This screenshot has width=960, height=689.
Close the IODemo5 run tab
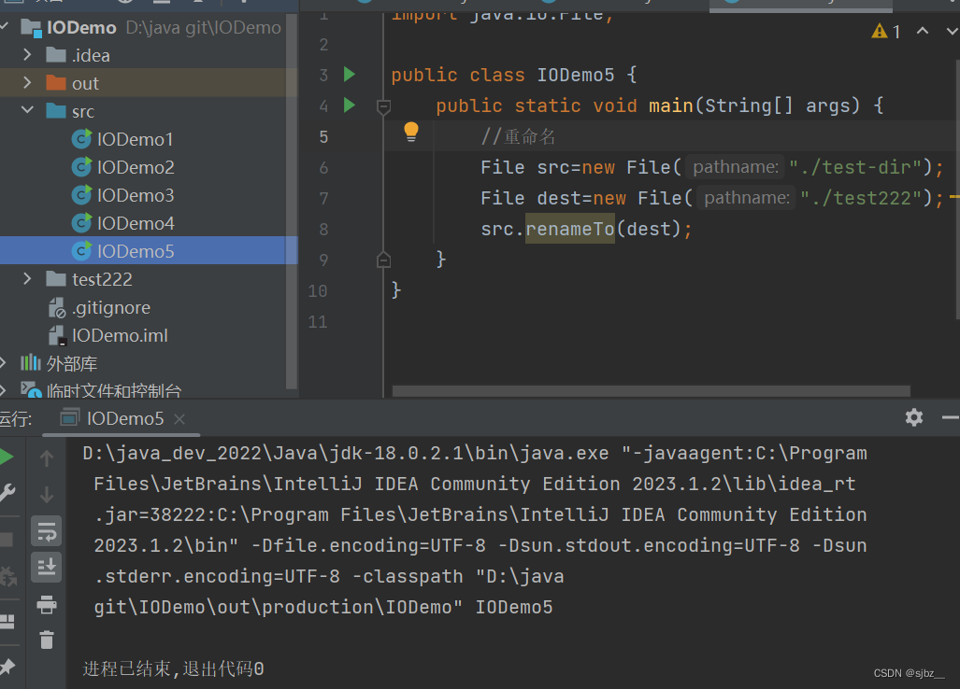click(x=179, y=419)
